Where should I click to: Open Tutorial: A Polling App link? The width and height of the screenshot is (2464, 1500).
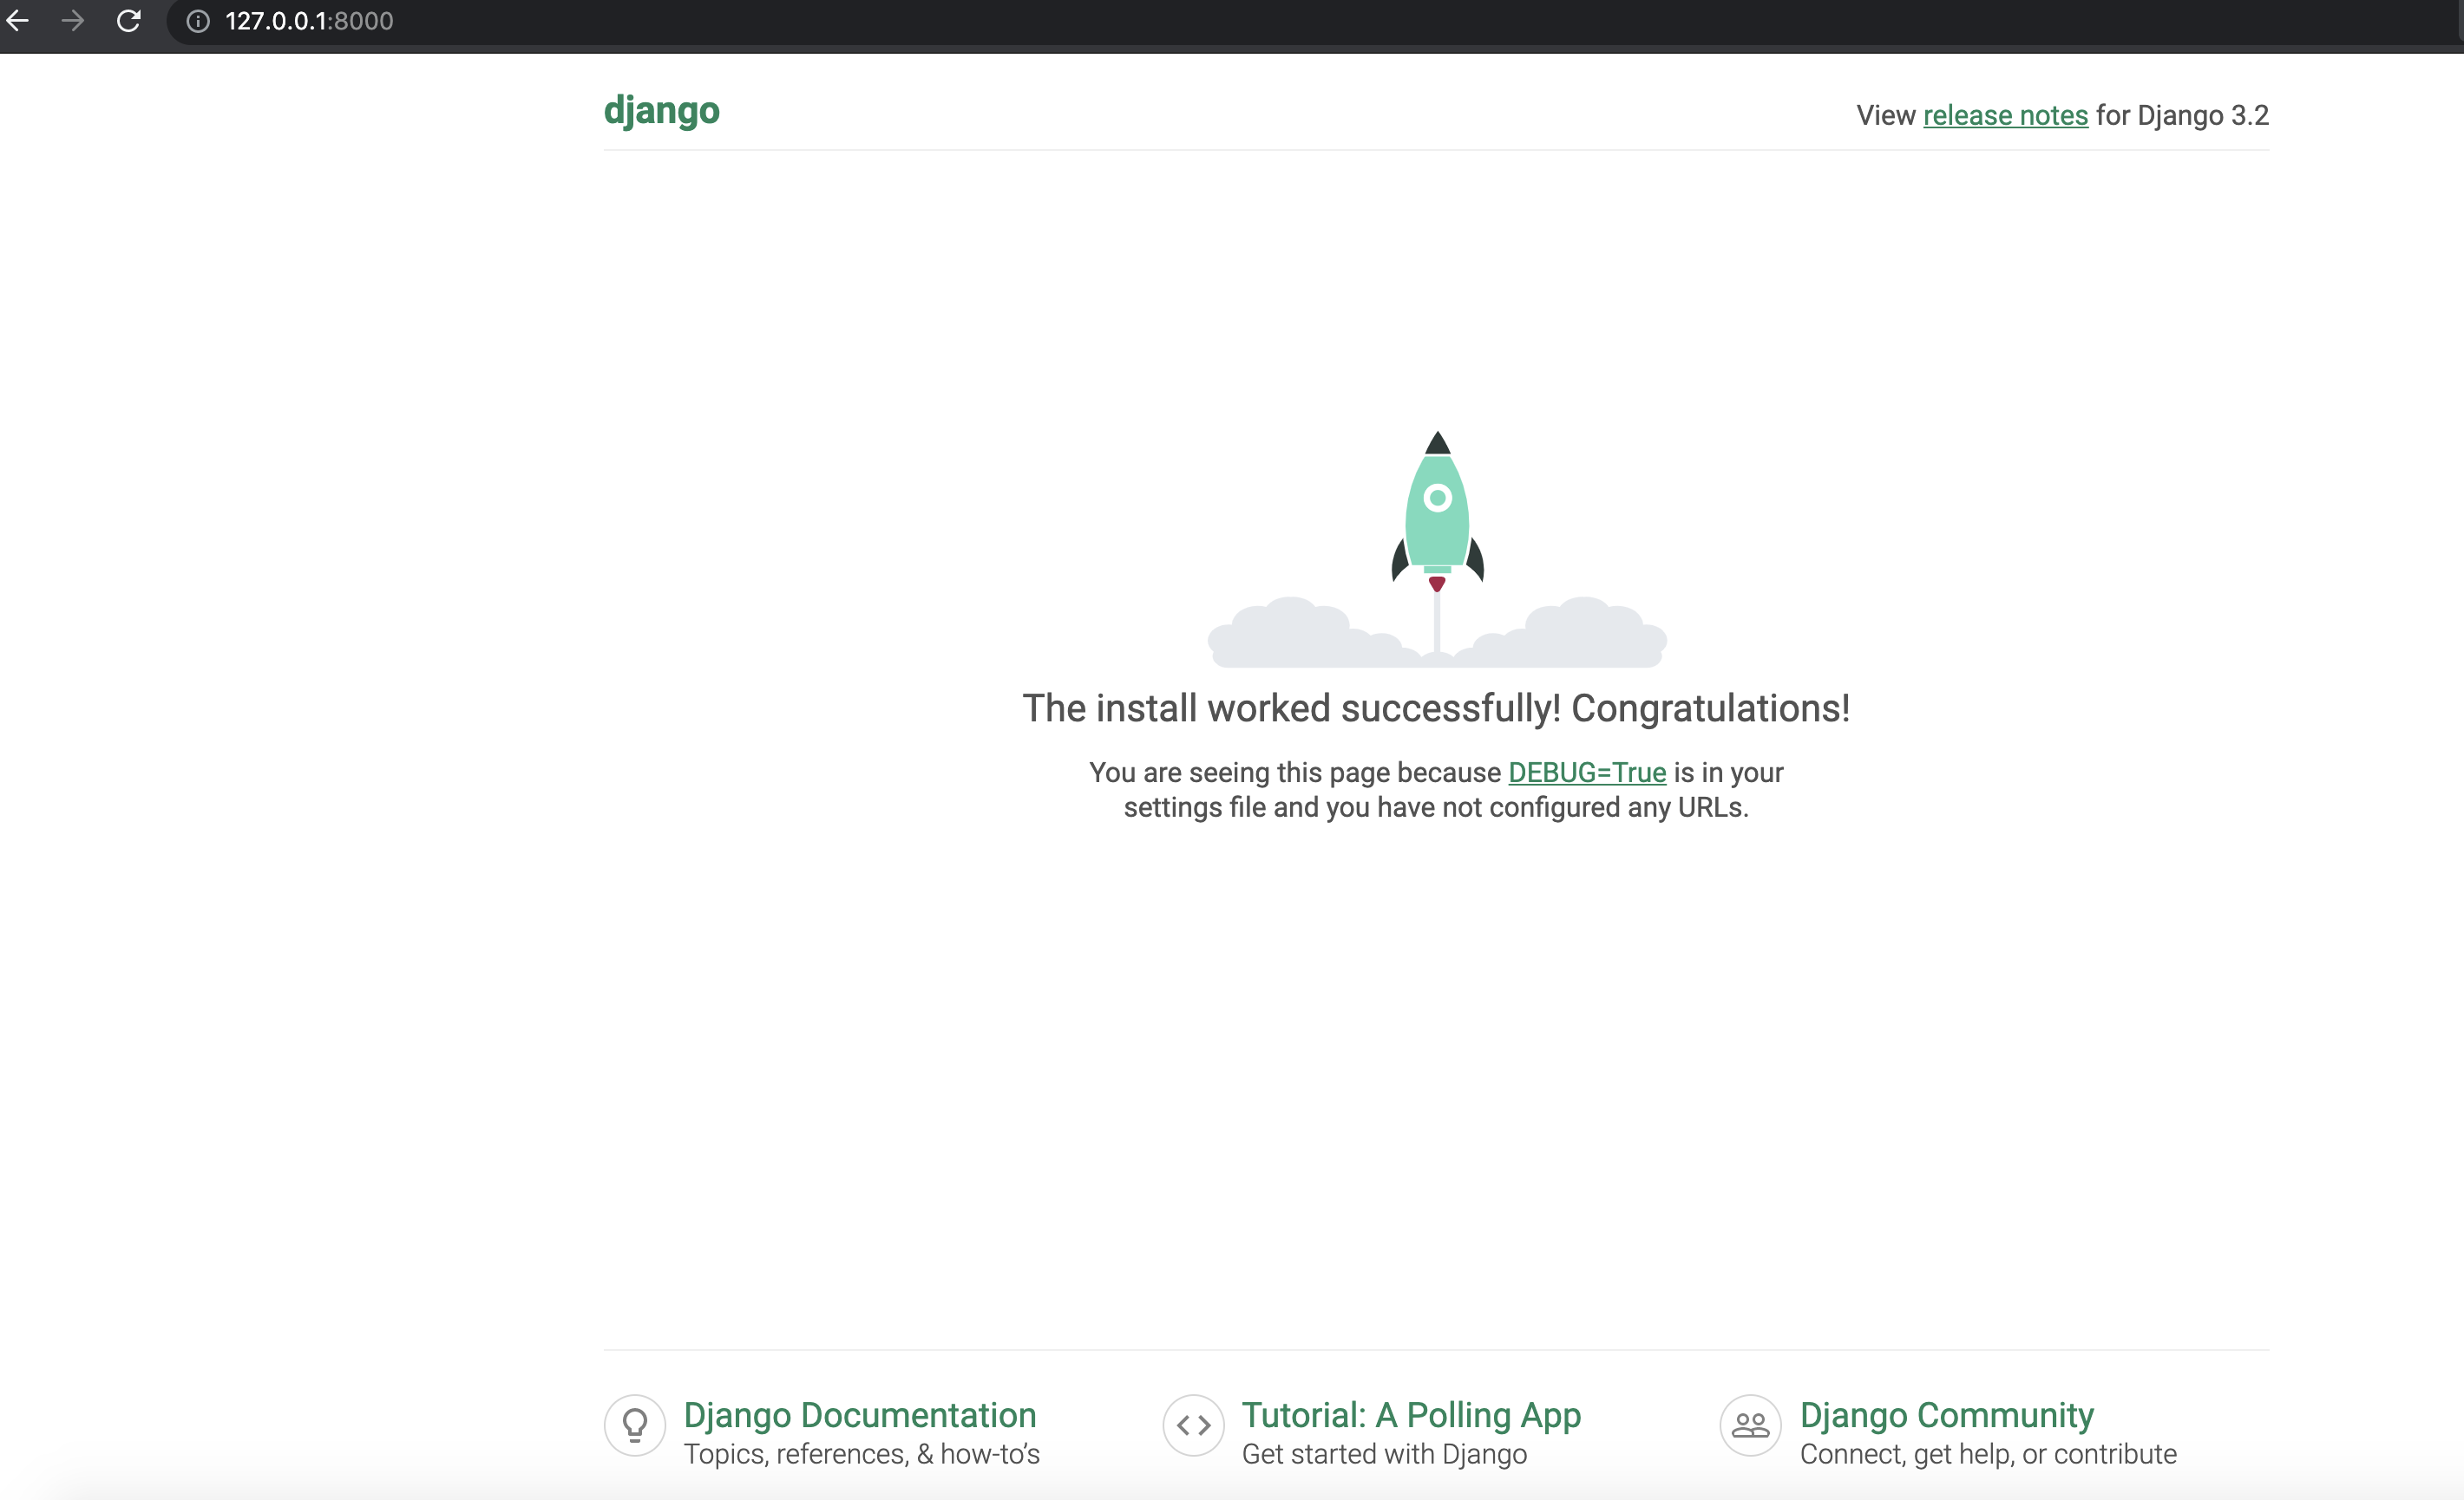tap(1410, 1415)
